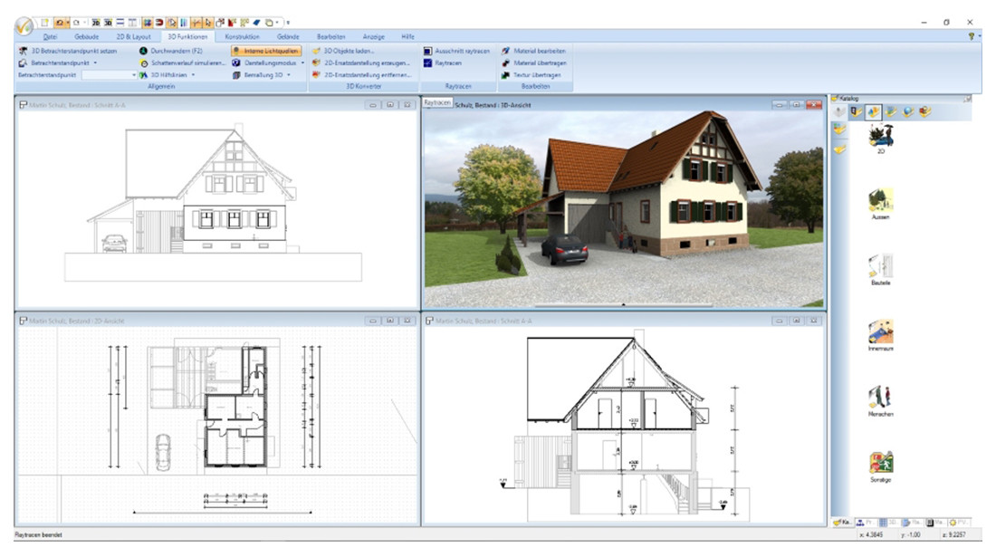
Task: Click the red magnet icon in quick access toolbar
Action: coord(159,23)
